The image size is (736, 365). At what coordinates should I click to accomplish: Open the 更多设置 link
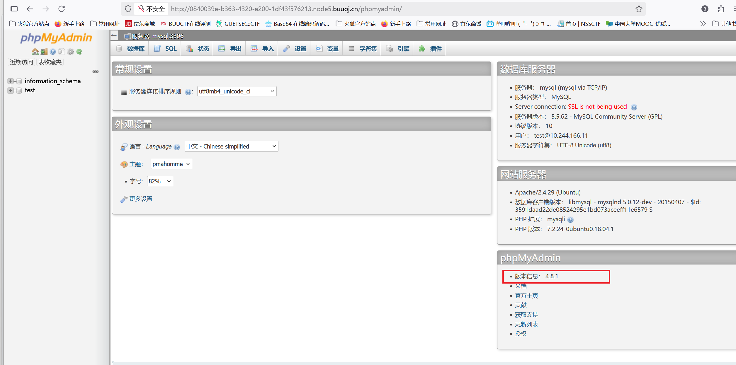pos(141,199)
